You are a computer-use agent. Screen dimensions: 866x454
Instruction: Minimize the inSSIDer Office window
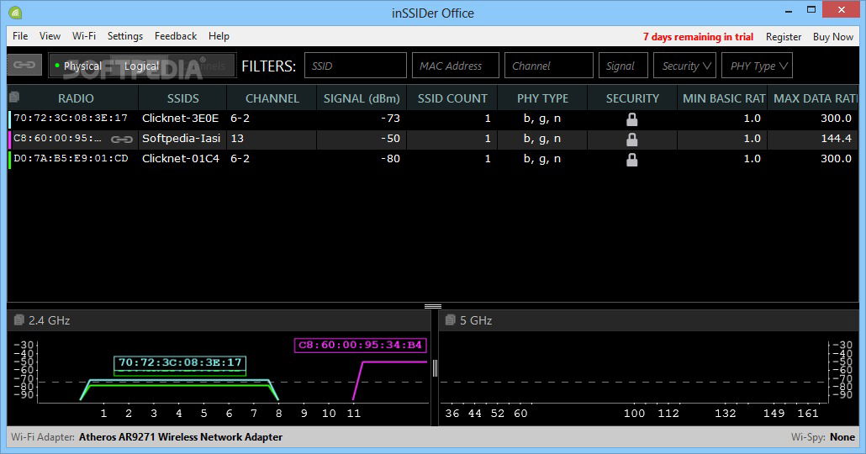789,10
